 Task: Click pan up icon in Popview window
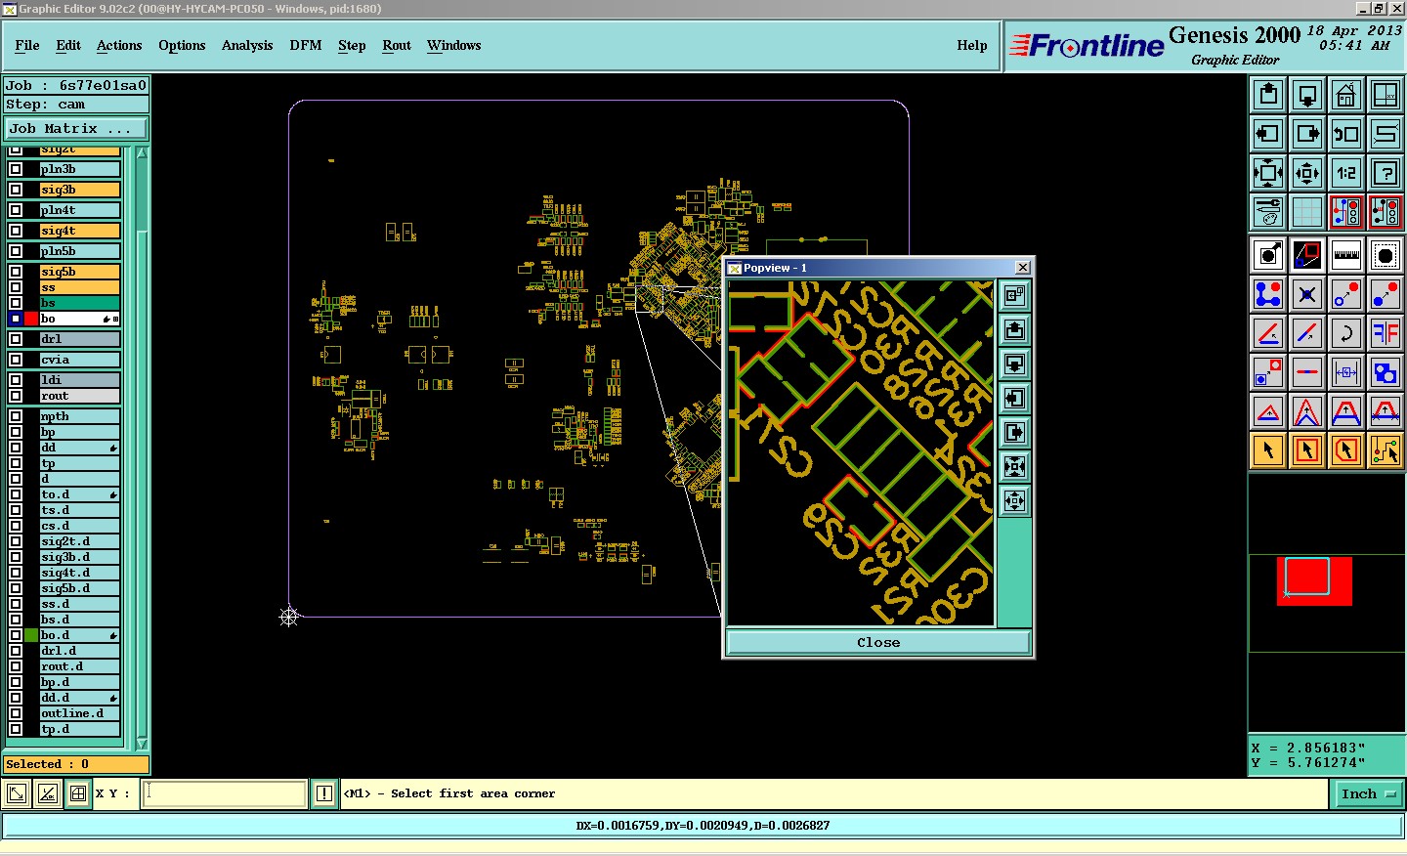pos(1014,329)
